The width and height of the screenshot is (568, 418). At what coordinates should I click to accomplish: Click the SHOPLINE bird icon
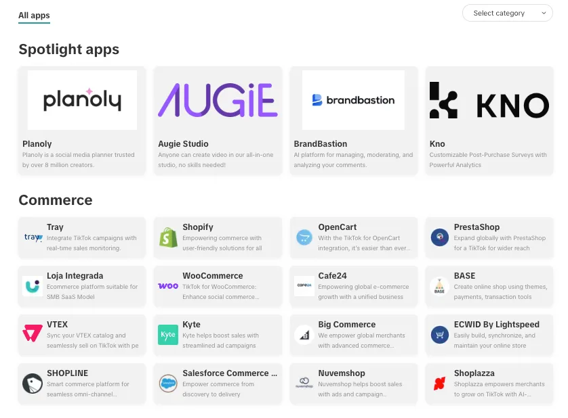[x=33, y=384]
